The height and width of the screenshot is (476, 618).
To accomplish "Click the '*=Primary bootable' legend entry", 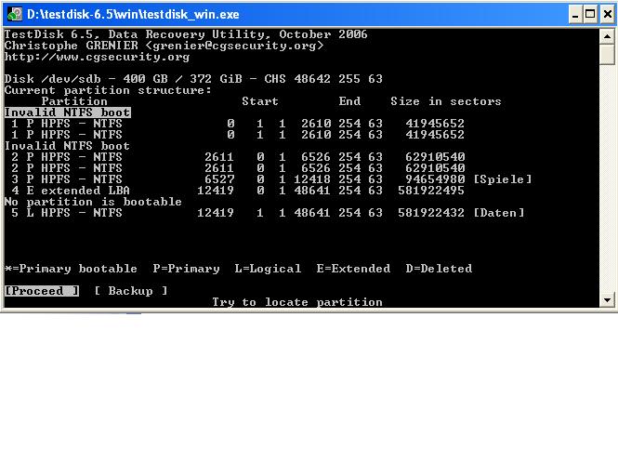I will 71,269.
